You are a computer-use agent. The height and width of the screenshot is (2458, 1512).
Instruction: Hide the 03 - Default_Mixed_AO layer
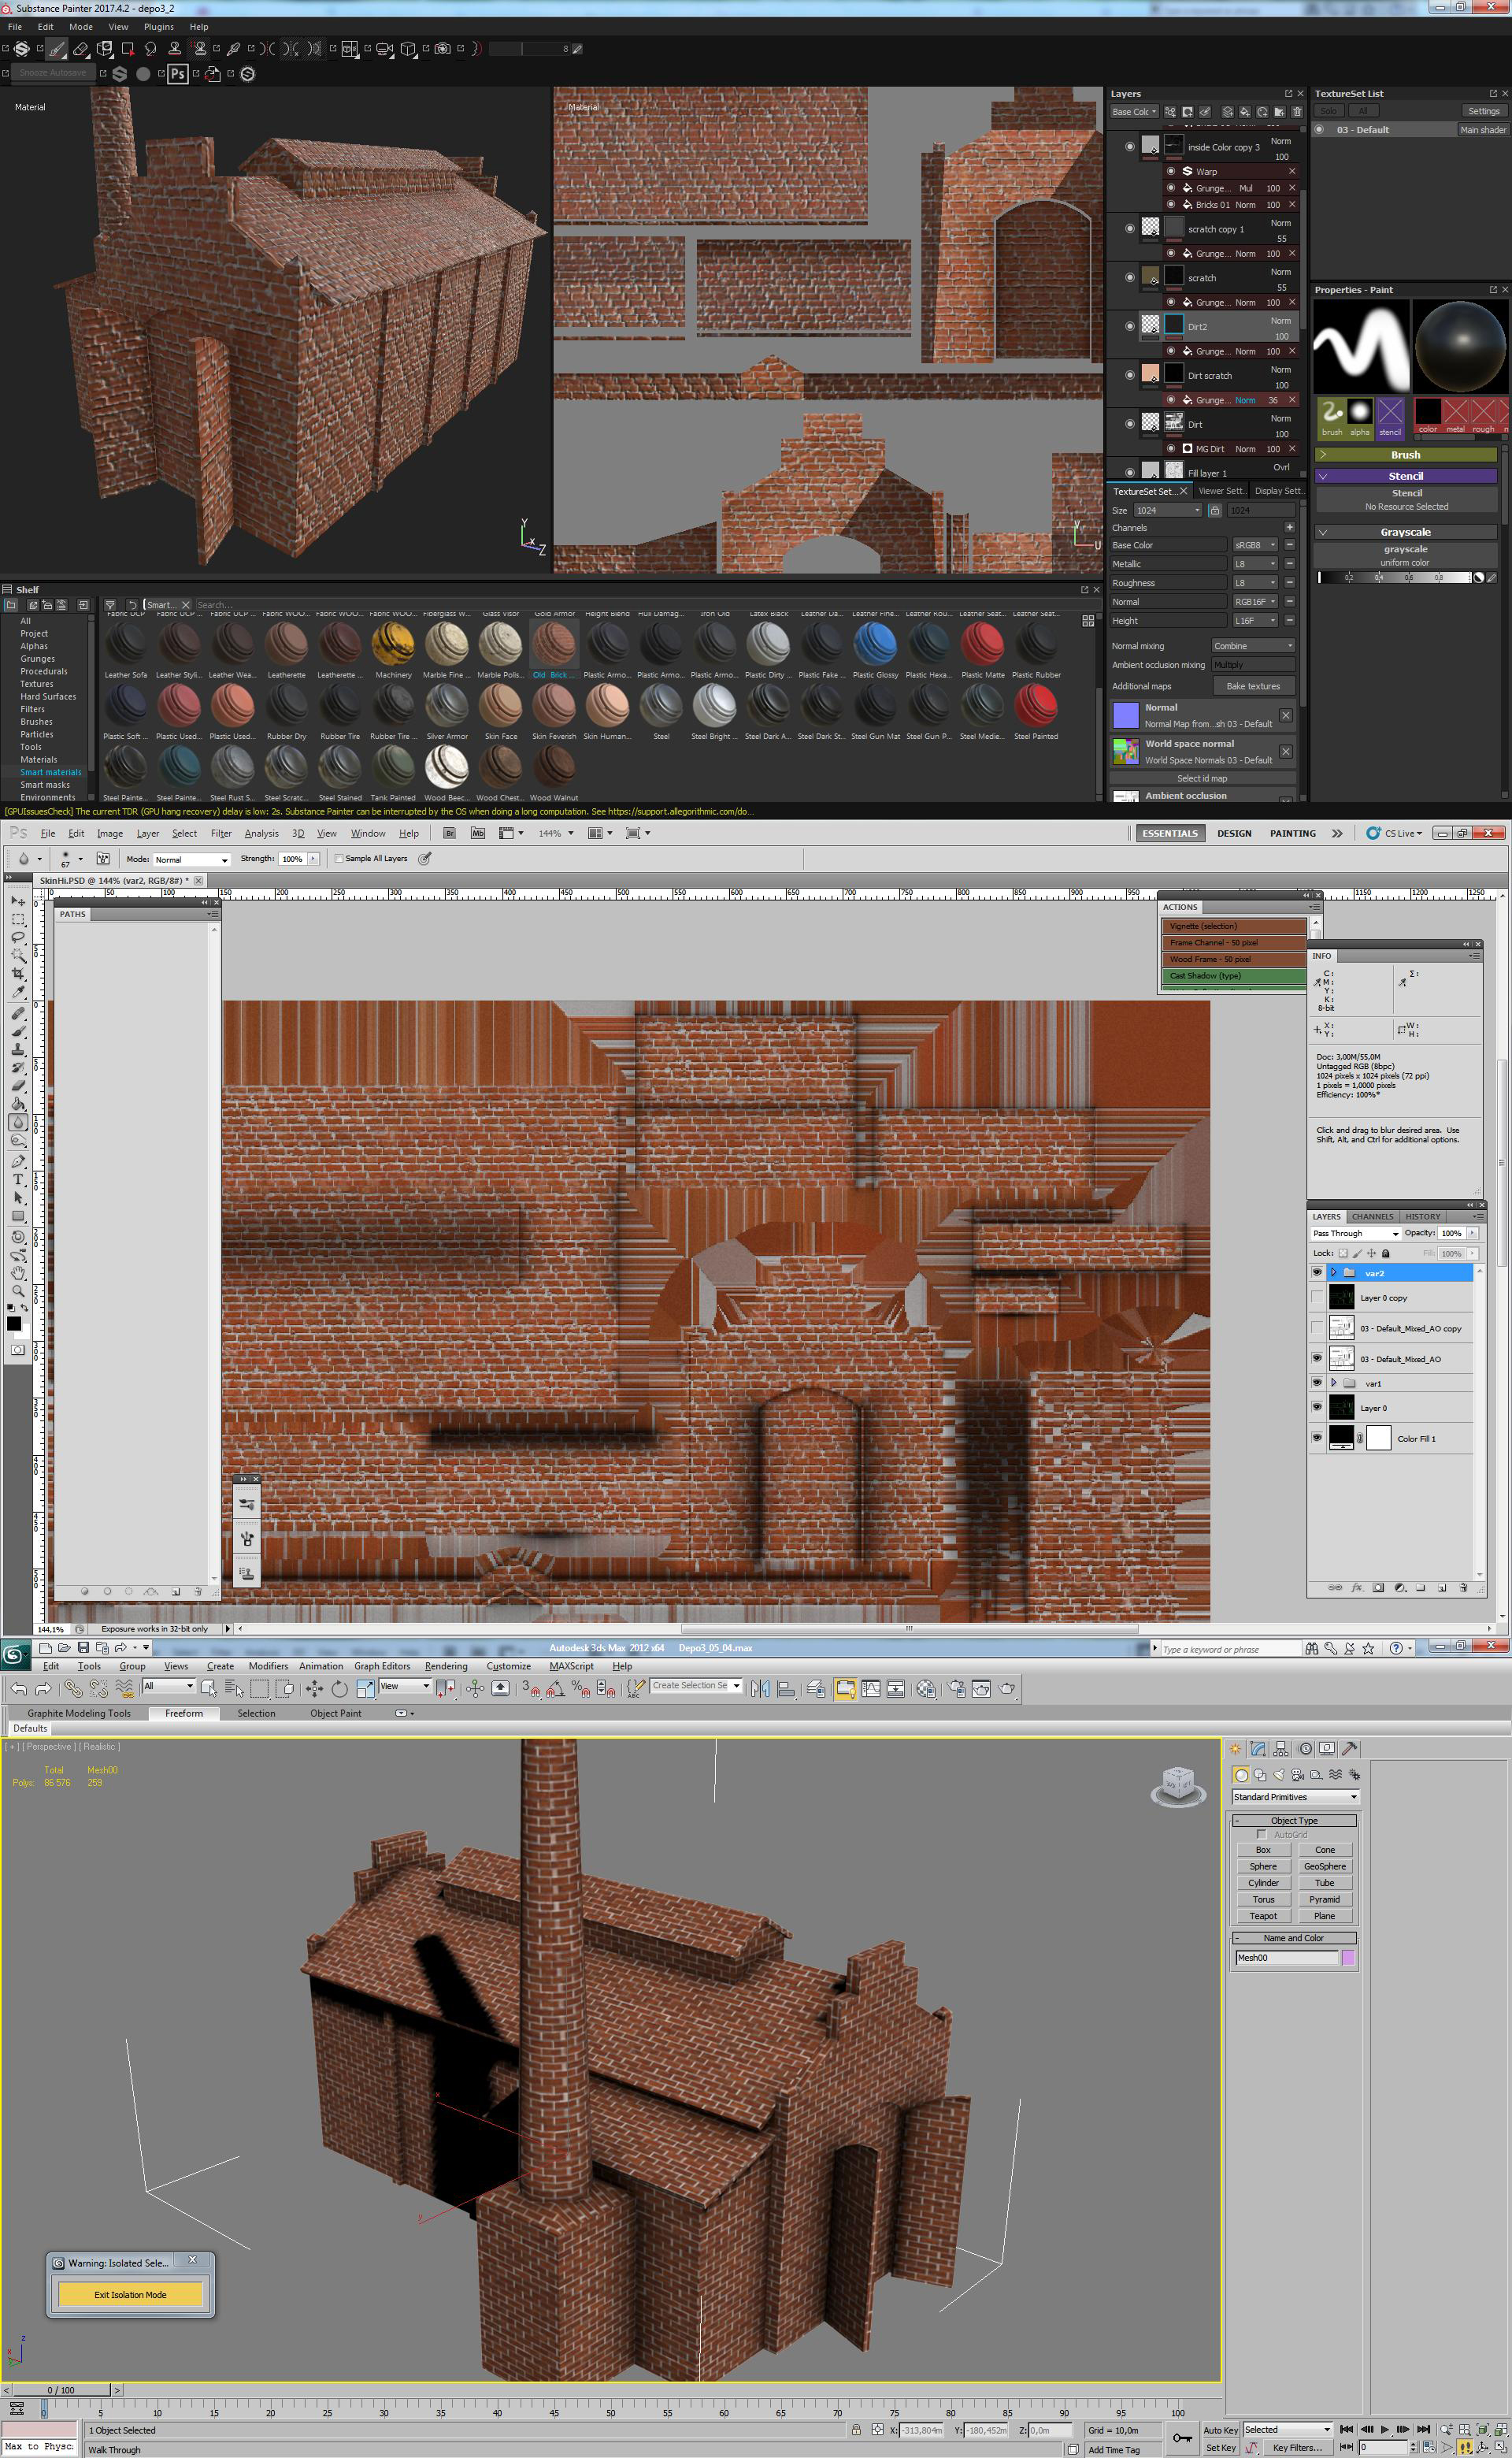(x=1316, y=1357)
